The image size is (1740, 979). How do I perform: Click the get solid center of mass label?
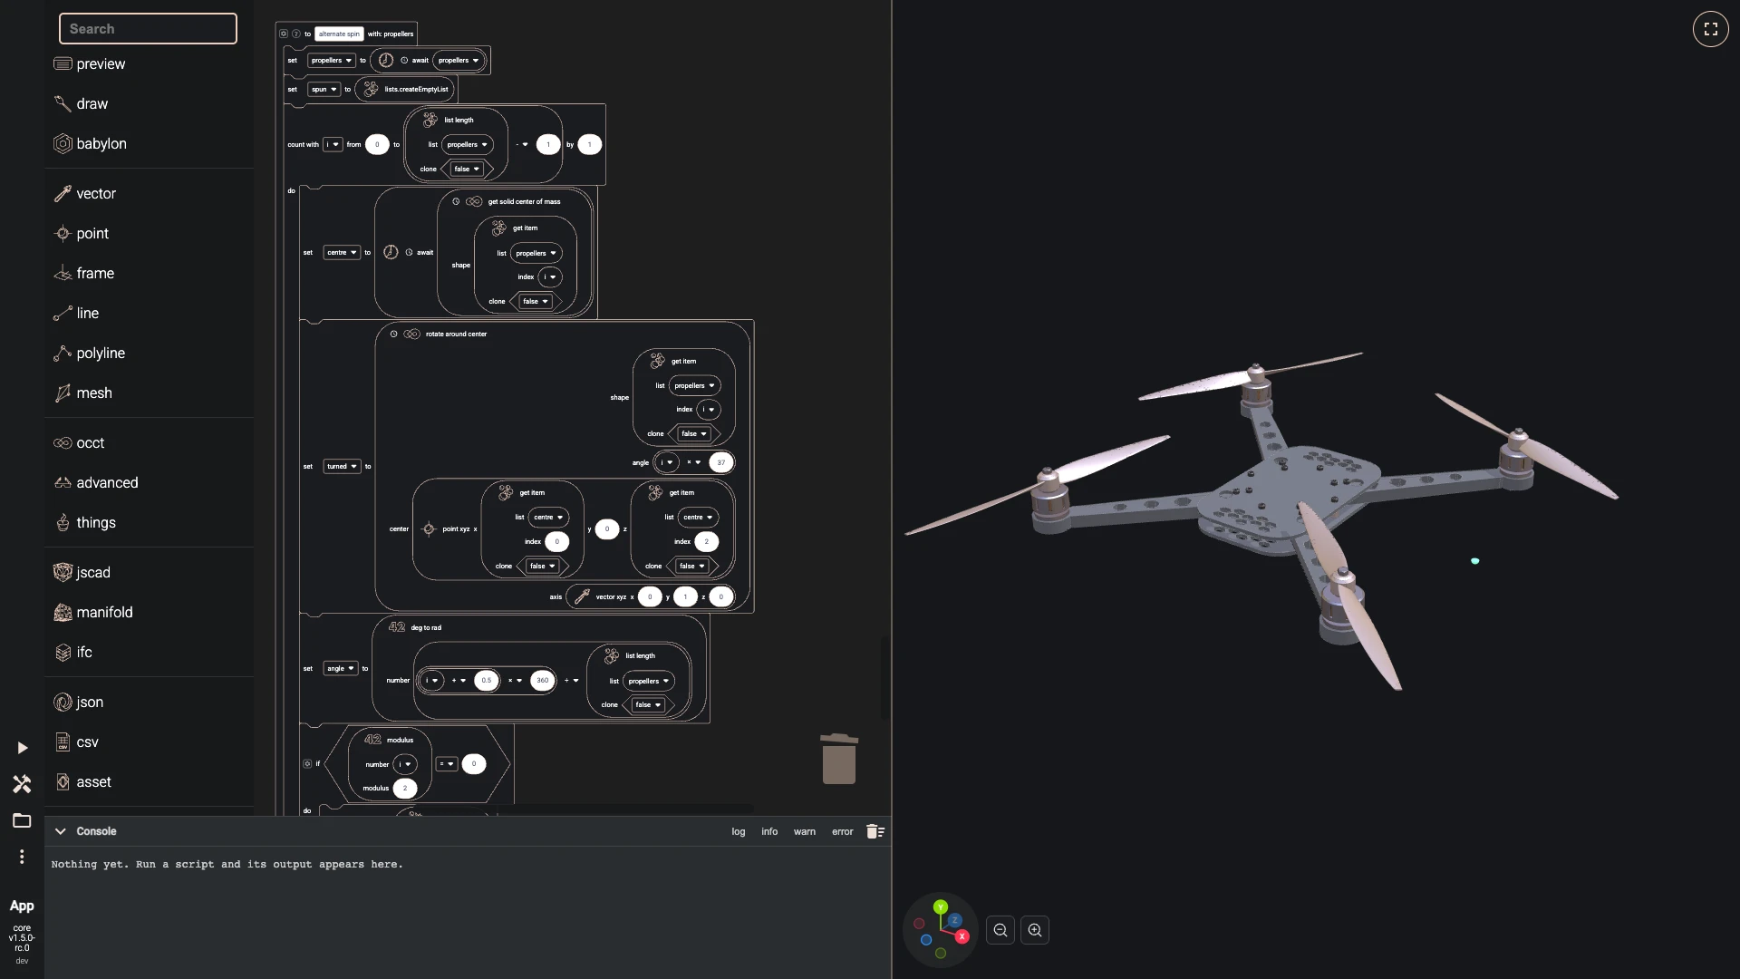(x=524, y=201)
